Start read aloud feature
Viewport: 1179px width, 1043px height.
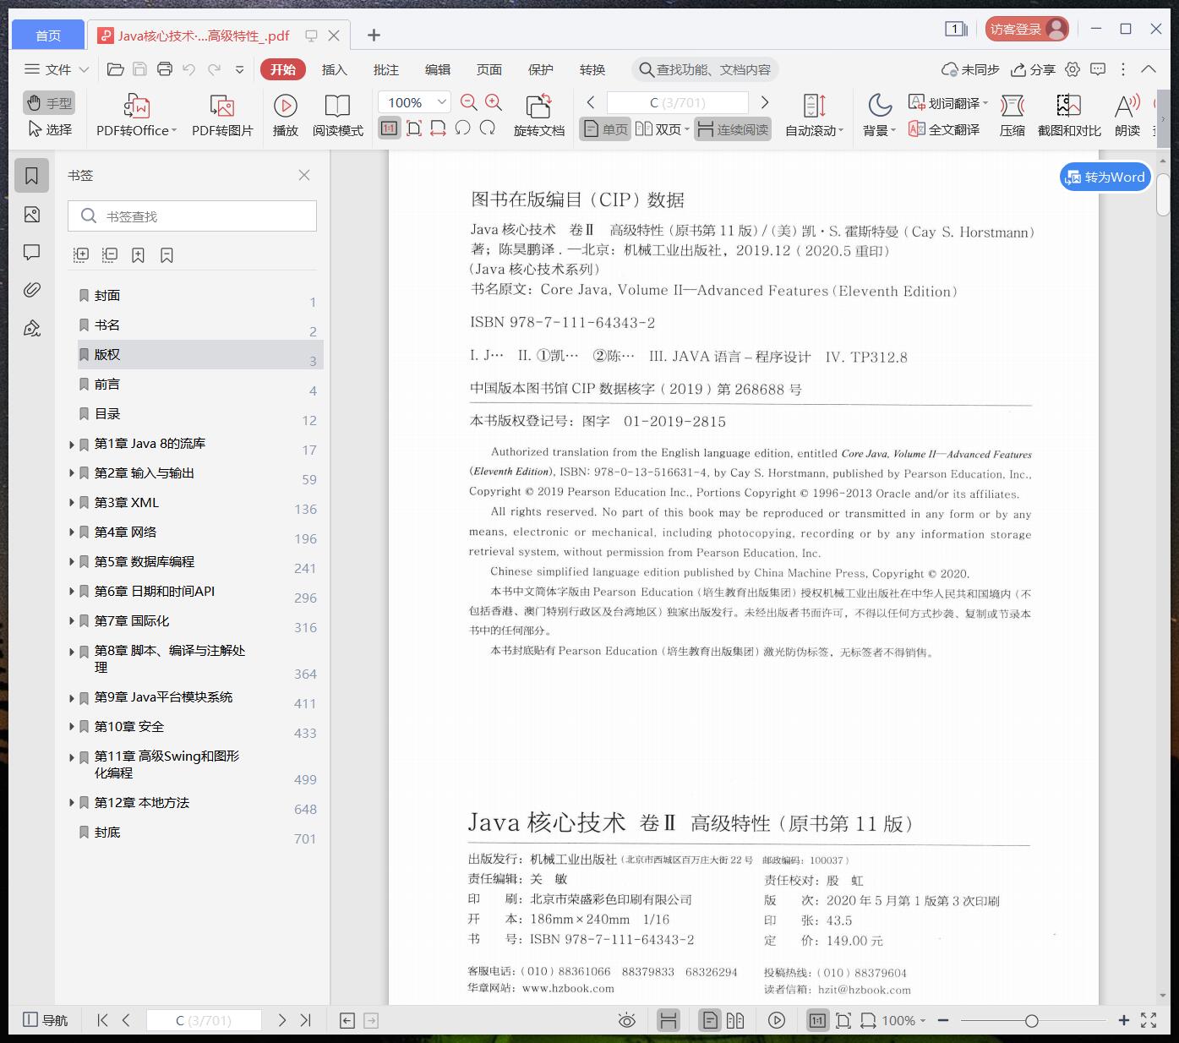coord(1127,115)
